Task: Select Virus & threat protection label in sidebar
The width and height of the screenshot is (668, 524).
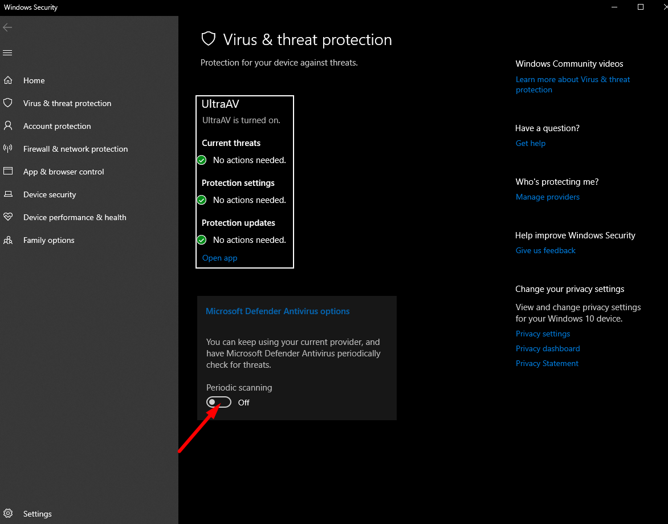Action: coord(67,104)
